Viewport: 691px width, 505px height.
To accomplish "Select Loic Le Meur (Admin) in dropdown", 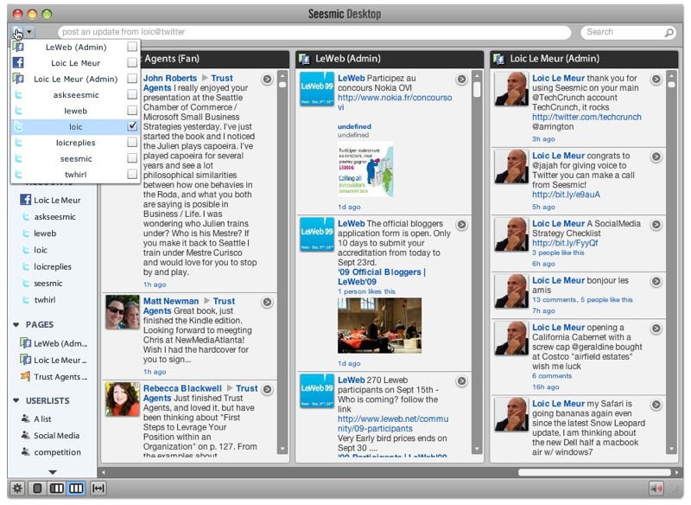I will pyautogui.click(x=75, y=79).
